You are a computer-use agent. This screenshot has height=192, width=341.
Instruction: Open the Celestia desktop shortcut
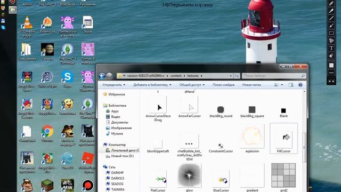point(47,52)
